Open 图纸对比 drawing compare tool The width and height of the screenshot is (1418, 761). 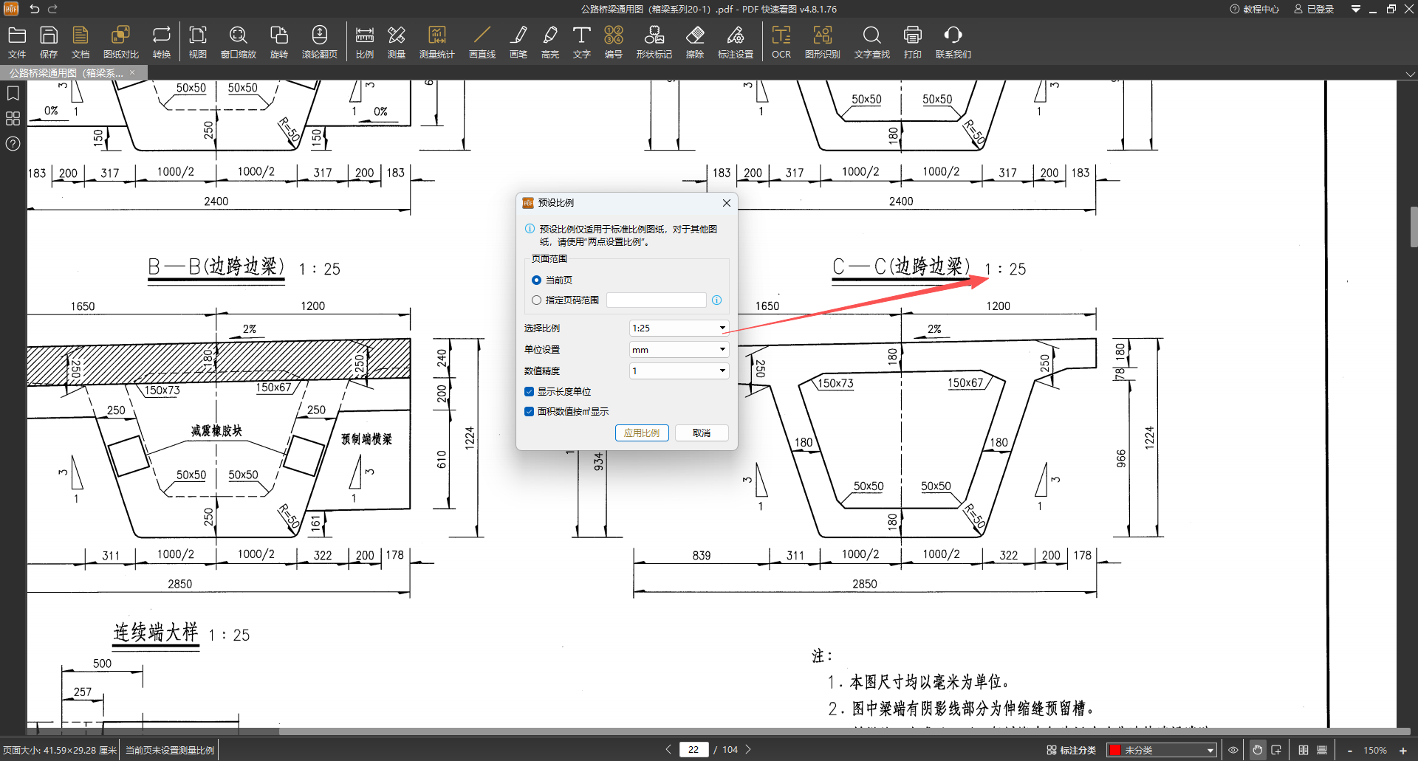point(120,42)
